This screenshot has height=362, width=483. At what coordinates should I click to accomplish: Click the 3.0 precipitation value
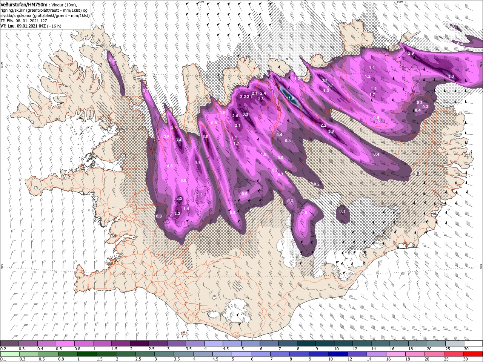205,137
